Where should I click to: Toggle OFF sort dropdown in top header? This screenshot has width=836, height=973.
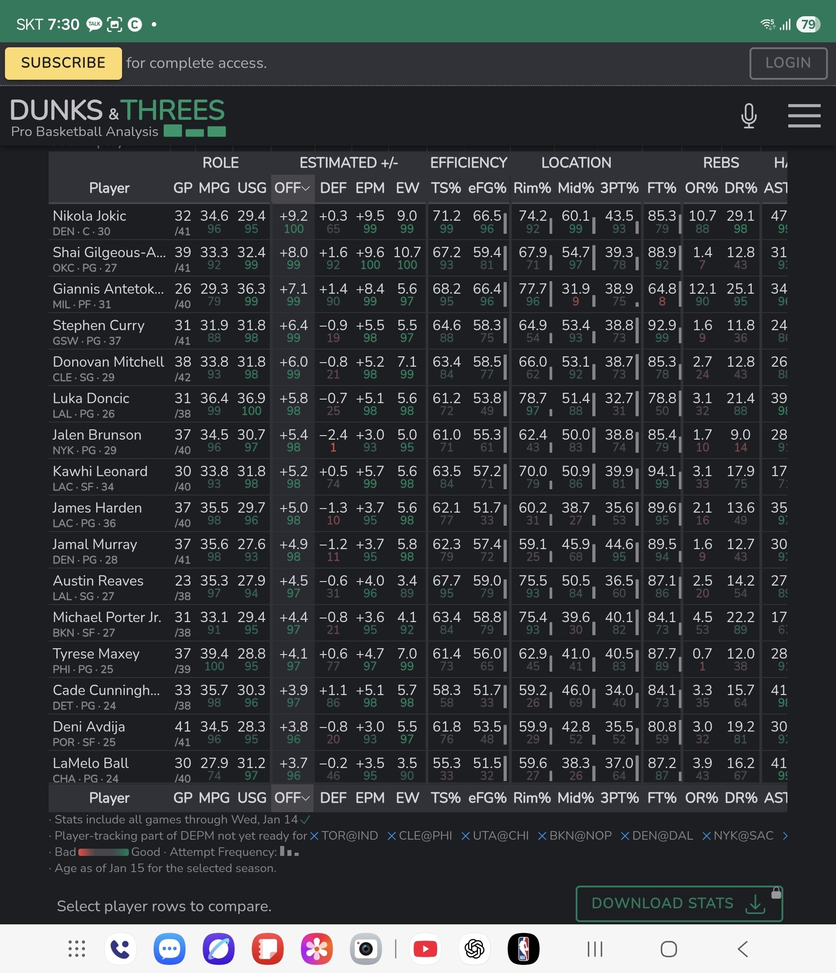click(292, 188)
